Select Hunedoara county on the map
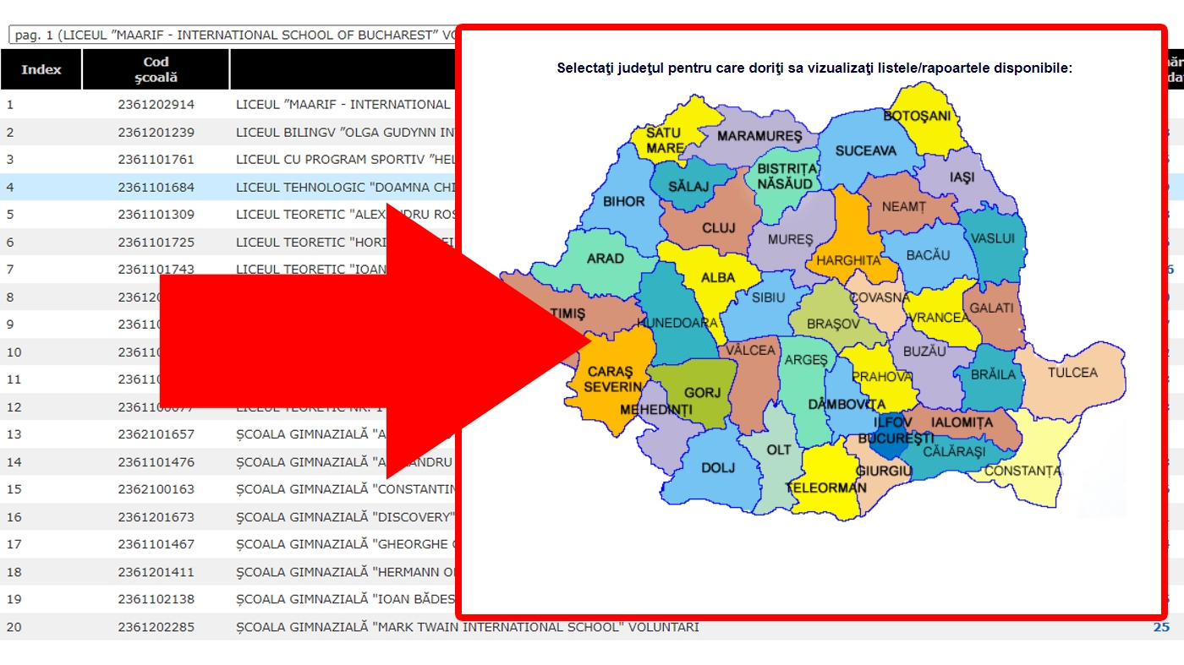Image resolution: width=1184 pixels, height=665 pixels. (677, 323)
